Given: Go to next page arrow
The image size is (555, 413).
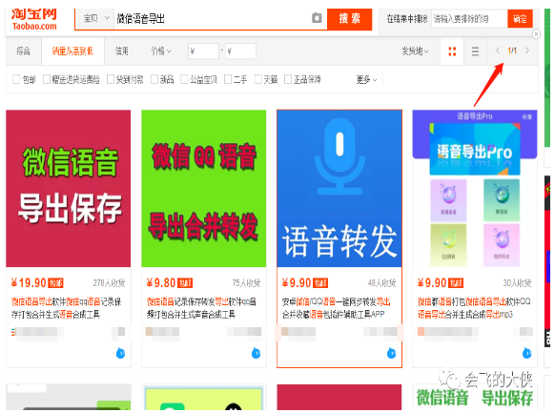Looking at the screenshot, I should 527,51.
